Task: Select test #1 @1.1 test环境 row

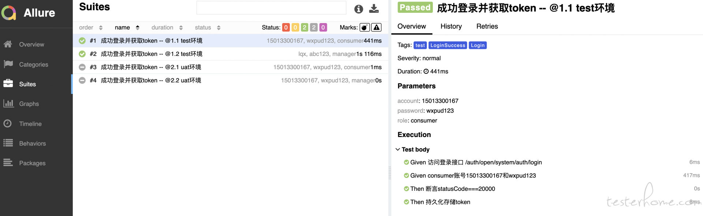Action: click(x=230, y=41)
